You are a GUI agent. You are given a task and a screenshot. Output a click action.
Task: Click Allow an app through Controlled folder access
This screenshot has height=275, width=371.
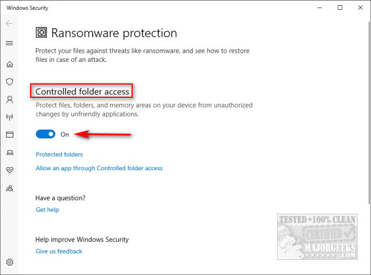pos(99,168)
